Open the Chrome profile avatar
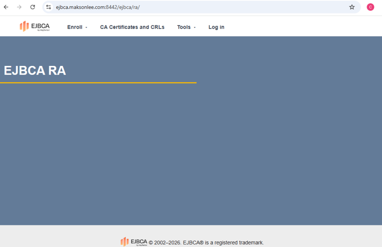The image size is (382, 247). 370,7
